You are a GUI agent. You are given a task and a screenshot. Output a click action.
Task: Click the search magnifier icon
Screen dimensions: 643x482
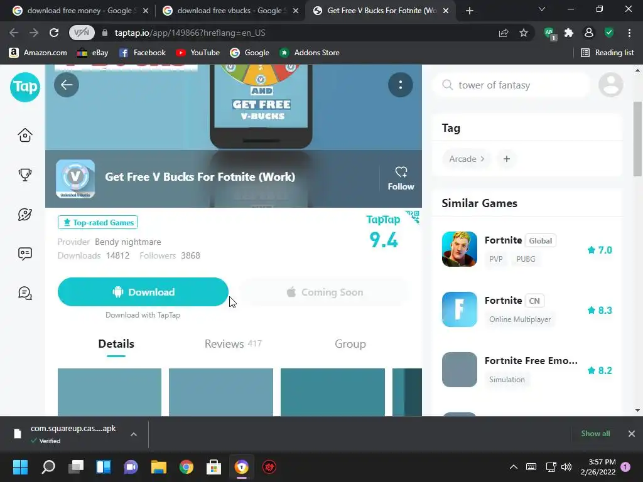tap(447, 85)
